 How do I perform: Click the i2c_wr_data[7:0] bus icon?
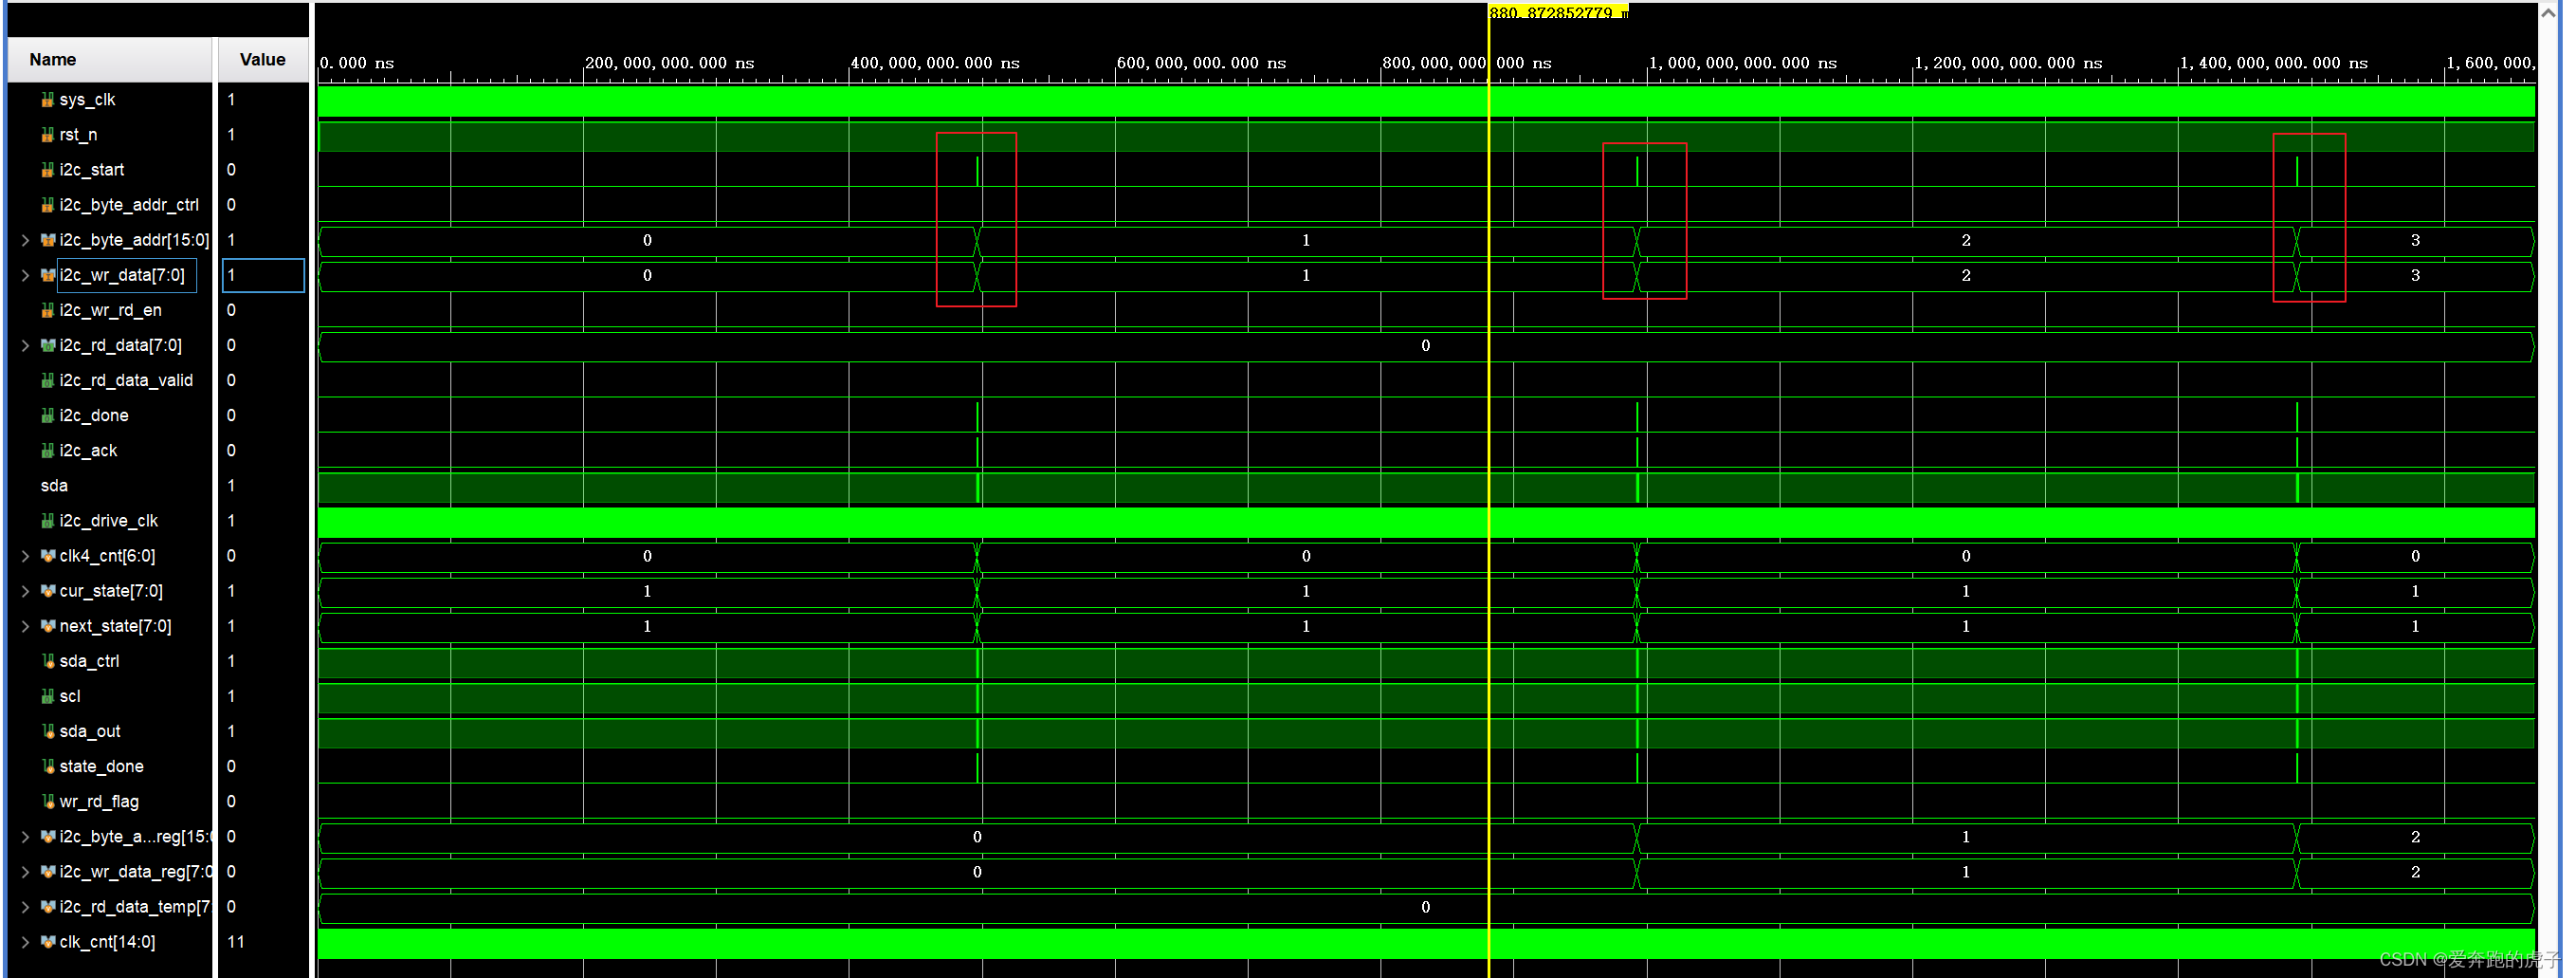click(x=47, y=275)
